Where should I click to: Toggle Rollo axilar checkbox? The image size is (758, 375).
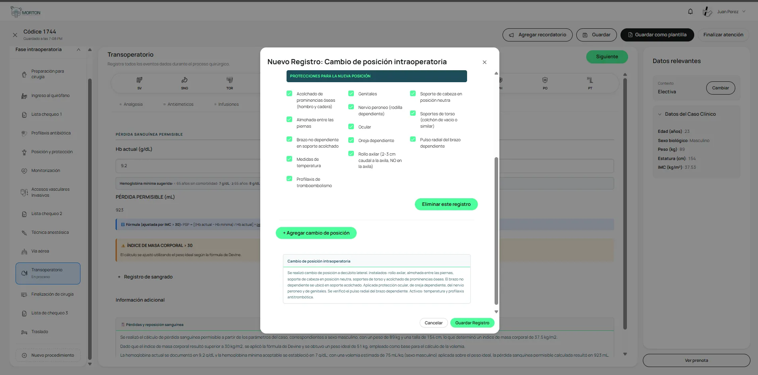(x=351, y=154)
